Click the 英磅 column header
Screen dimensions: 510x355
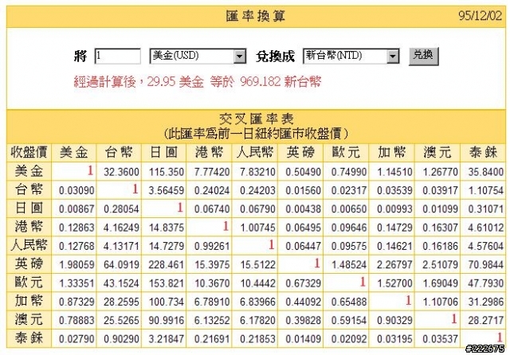click(x=300, y=152)
